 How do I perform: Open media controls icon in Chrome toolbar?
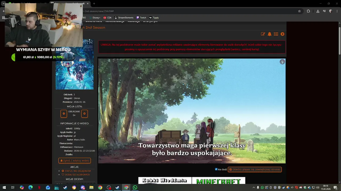(324, 11)
